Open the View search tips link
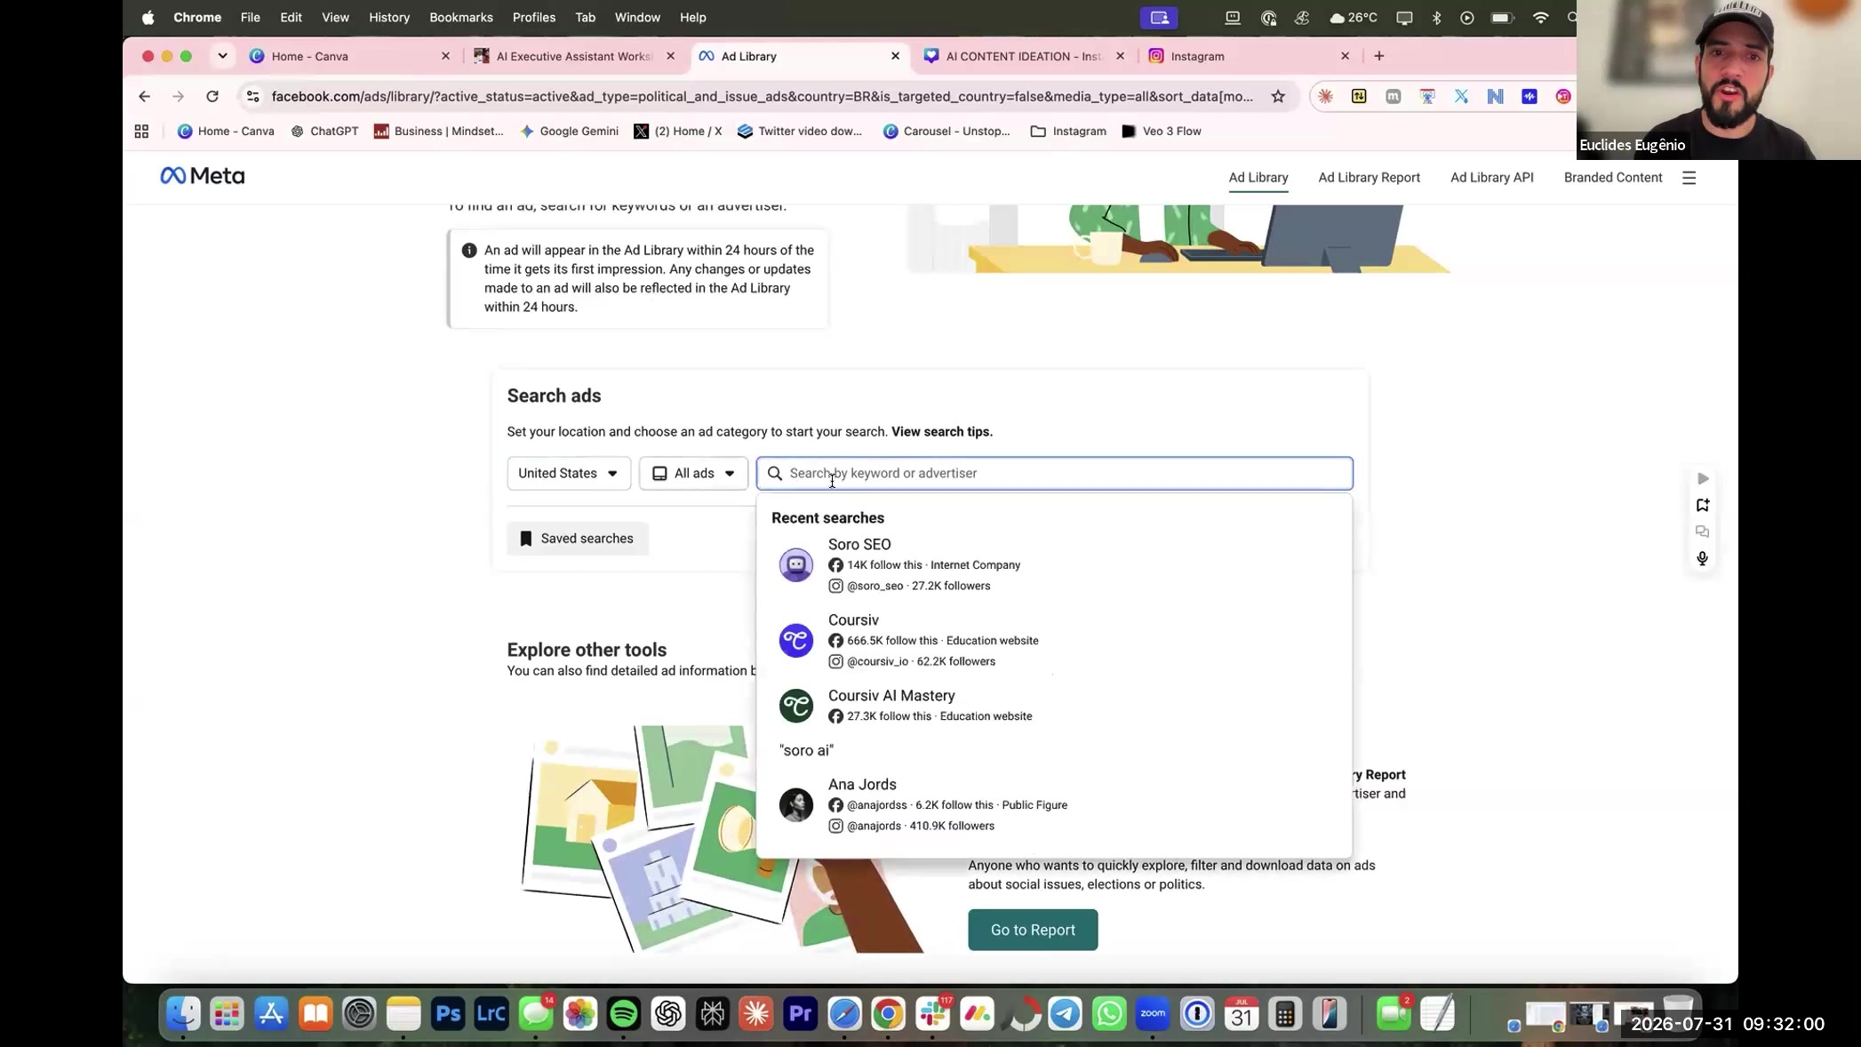Screen dimensions: 1861x1047 [941, 432]
